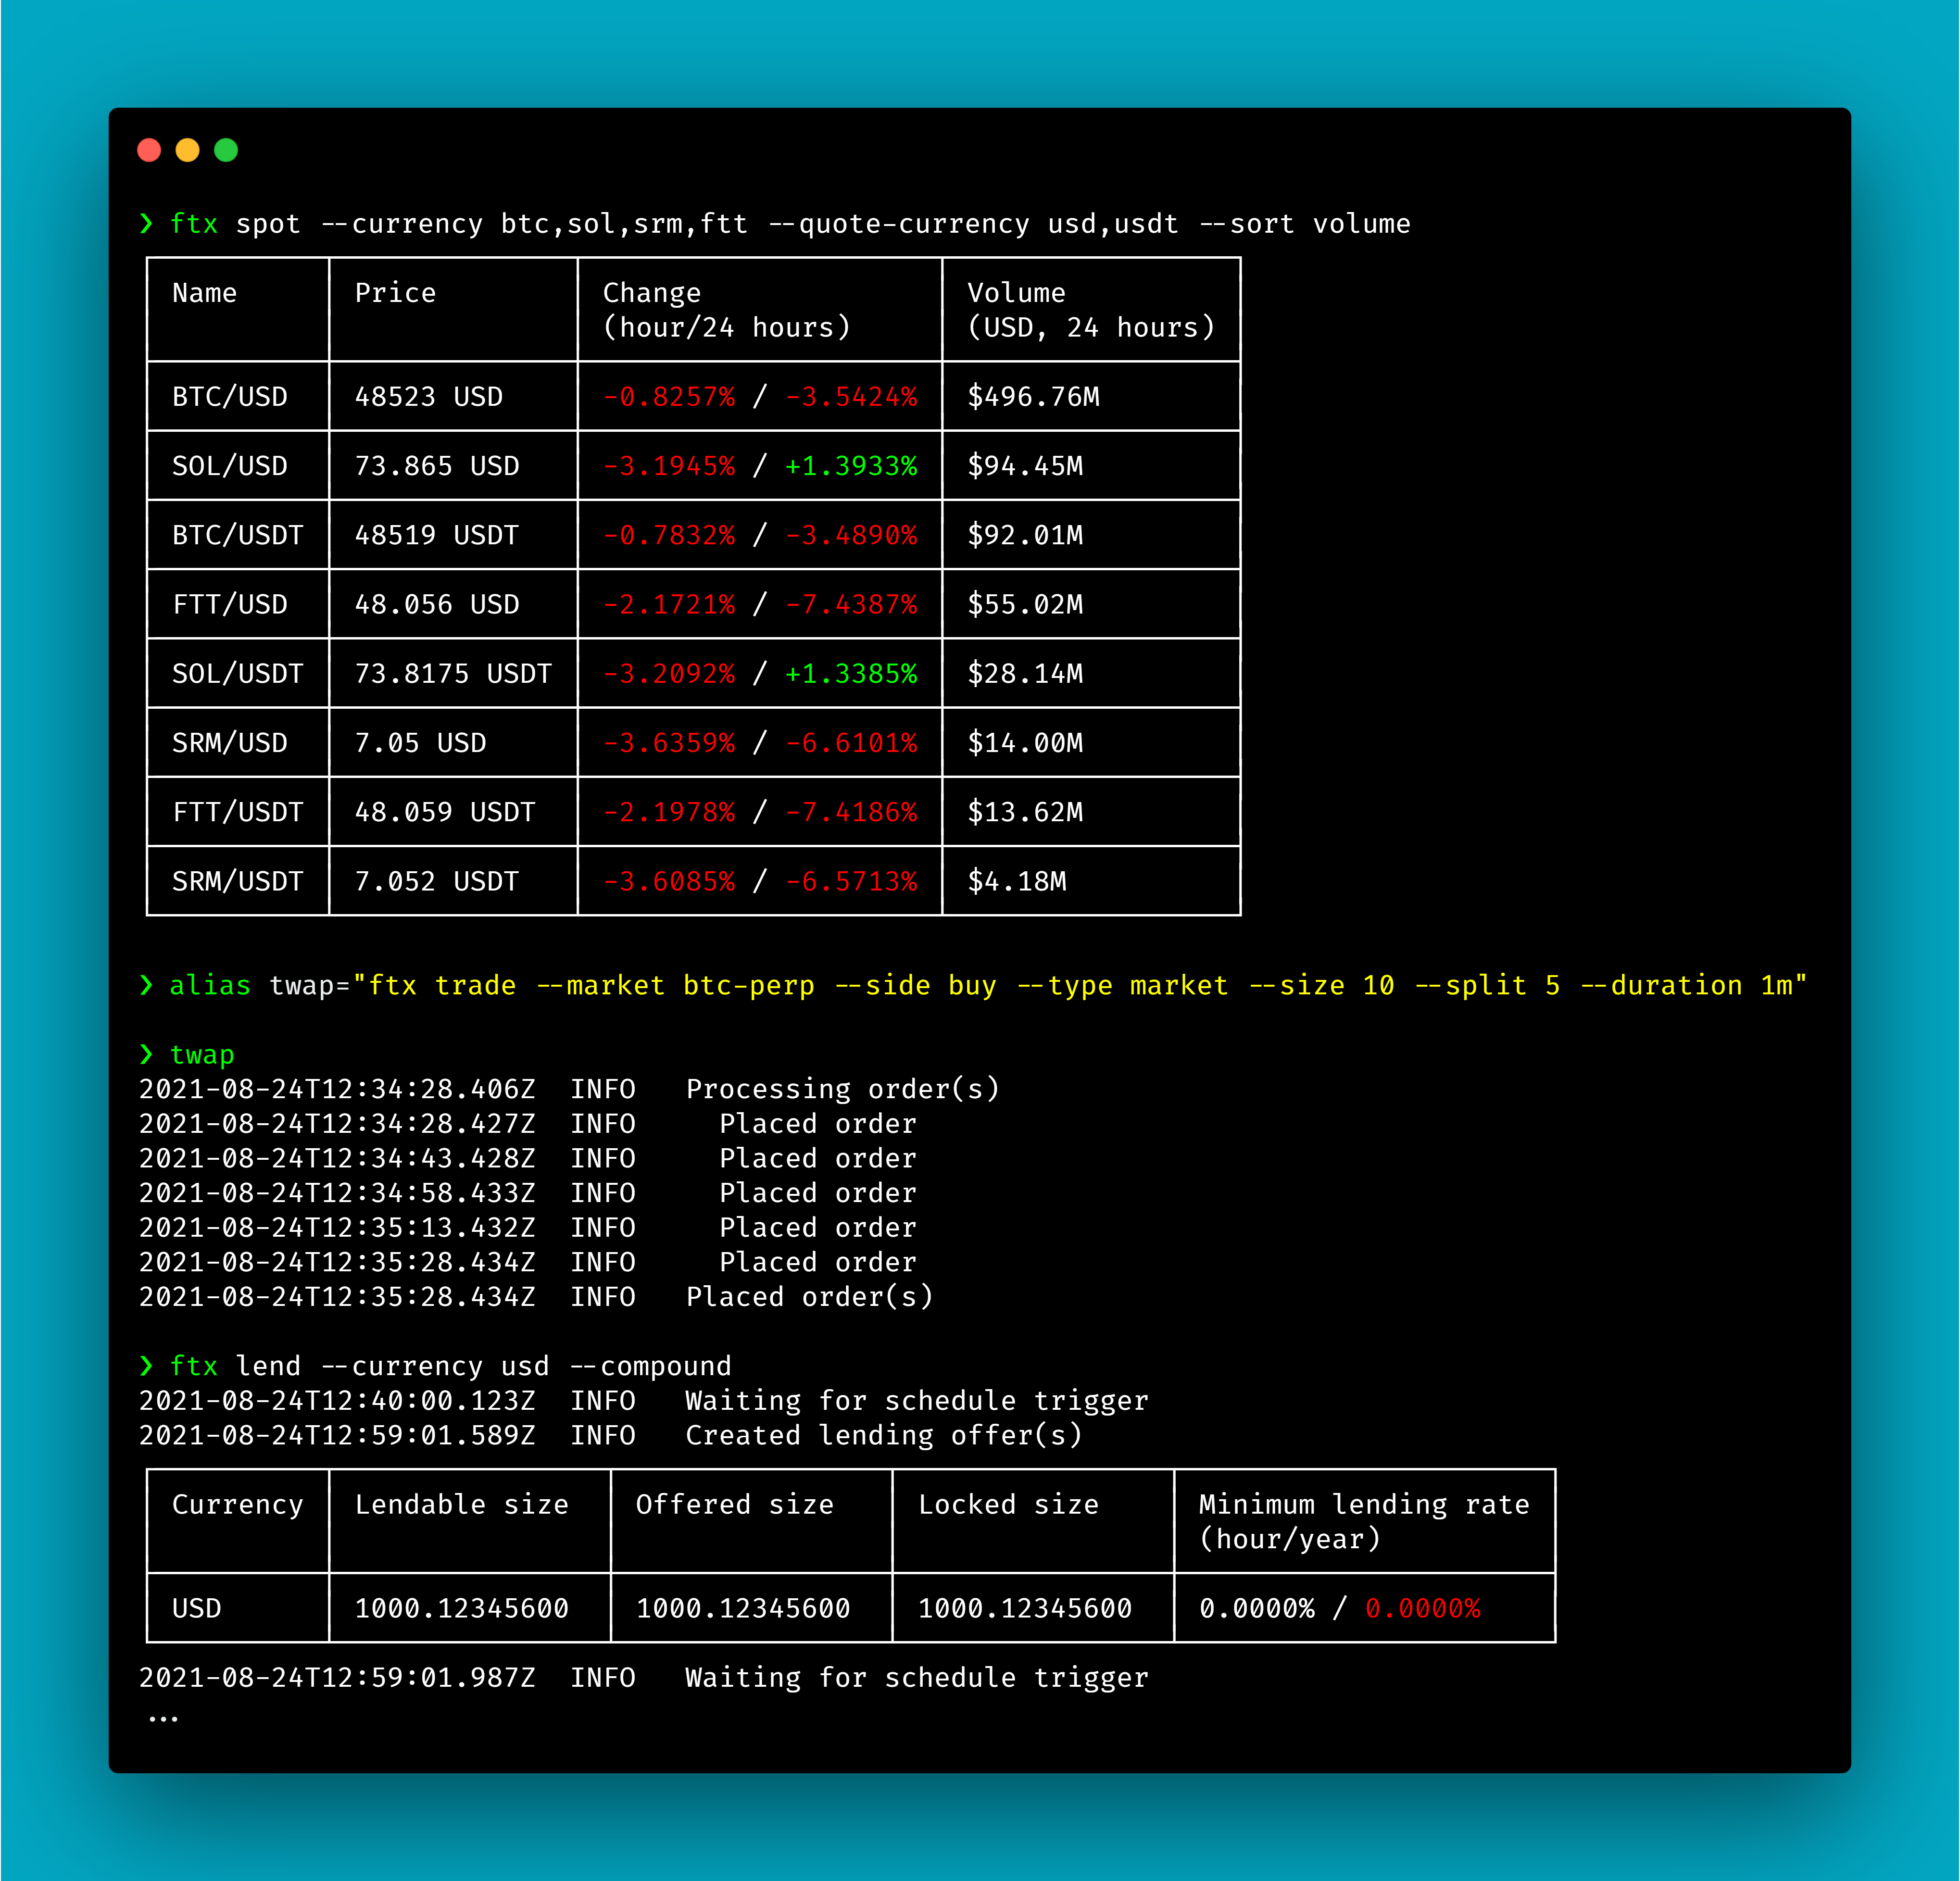Click the green maximize window dot
Viewport: 1960px width, 1881px height.
point(226,150)
